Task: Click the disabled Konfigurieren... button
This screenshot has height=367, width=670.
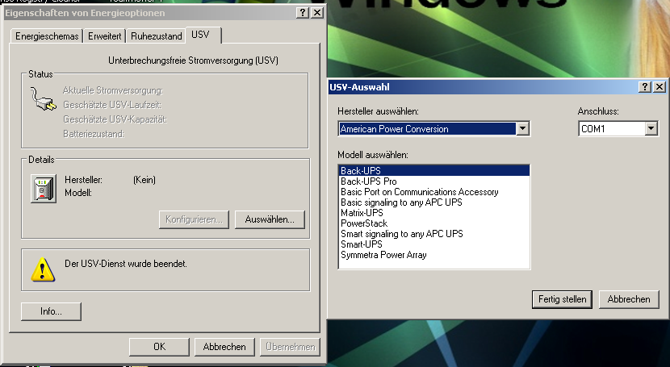Action: point(194,219)
